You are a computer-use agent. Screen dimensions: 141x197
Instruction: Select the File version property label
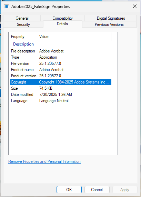coord(20,63)
